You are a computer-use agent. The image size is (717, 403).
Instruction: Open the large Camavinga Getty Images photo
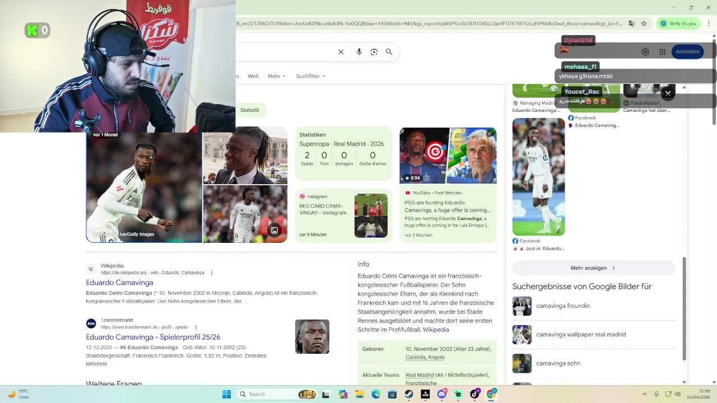tap(144, 188)
